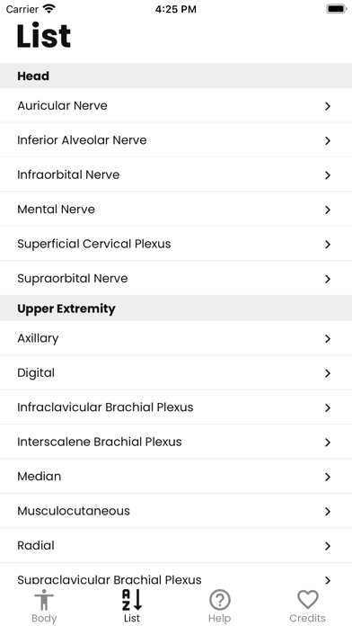The image size is (352, 626).
Task: Open Infraorbital Nerve entry
Action: [176, 174]
